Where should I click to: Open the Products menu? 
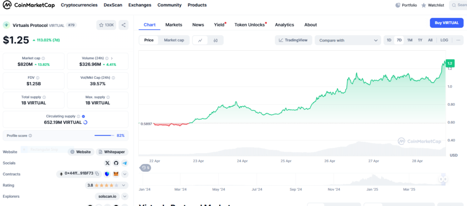[x=197, y=5]
